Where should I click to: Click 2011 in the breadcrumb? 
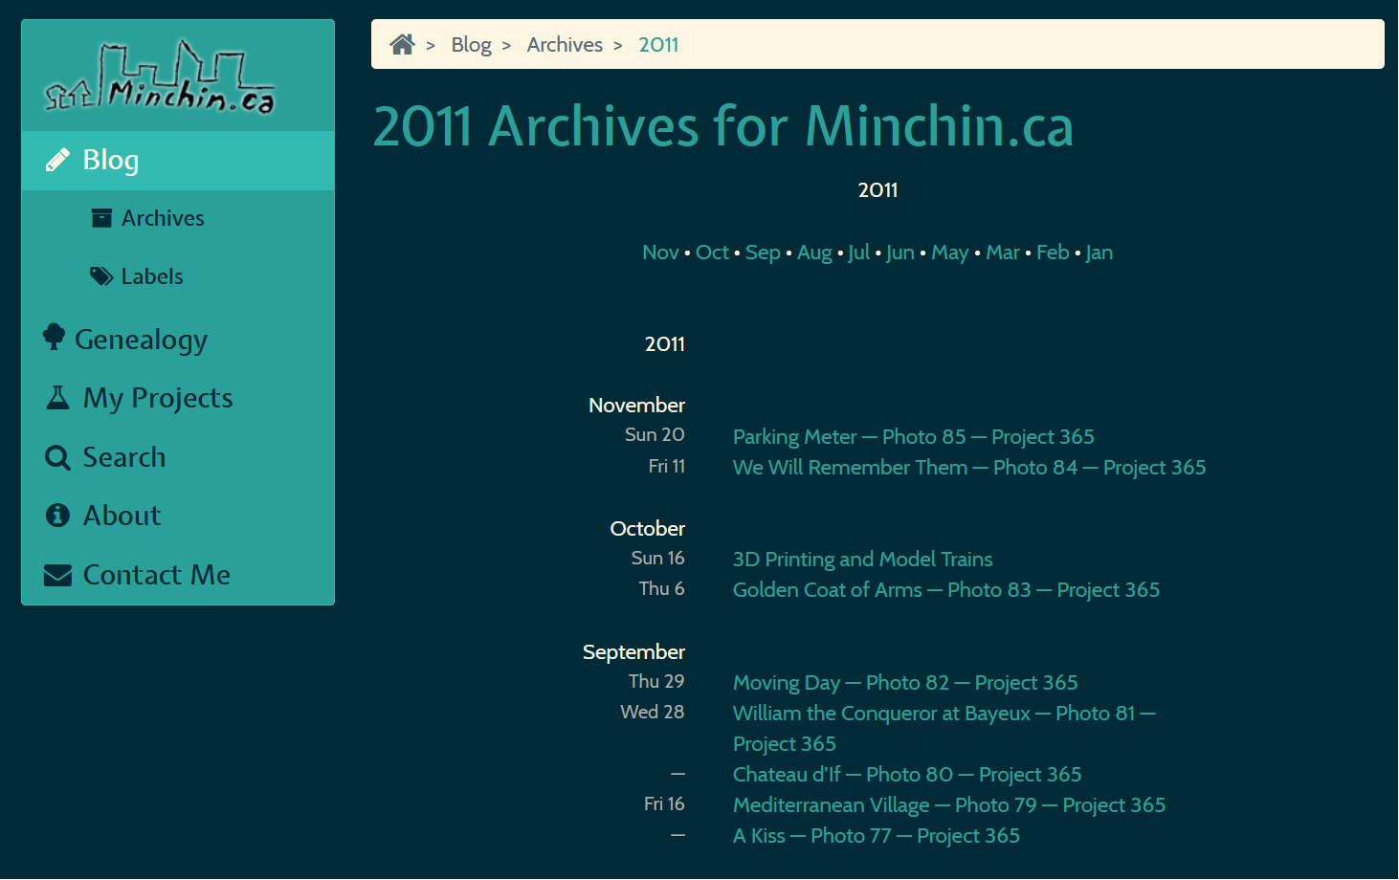click(658, 44)
